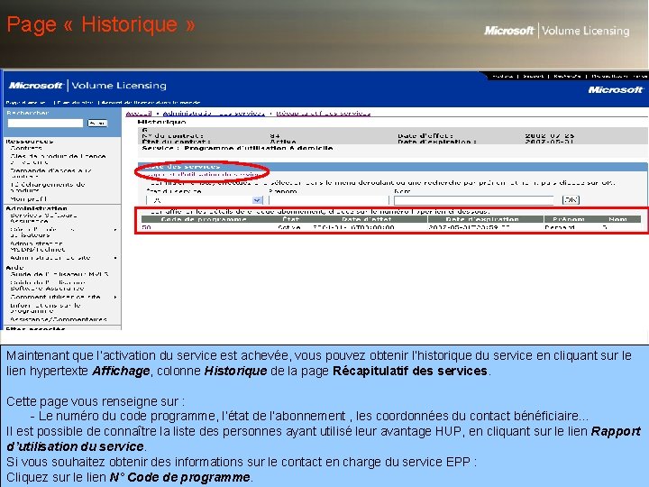The width and height of the screenshot is (649, 487).
Task: Open Mon profil in the sidebar
Action: coord(29,198)
